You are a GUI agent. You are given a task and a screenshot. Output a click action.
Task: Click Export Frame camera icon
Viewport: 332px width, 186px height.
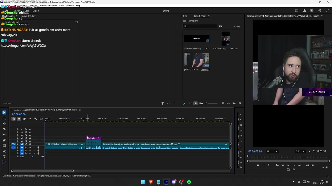coord(294,169)
